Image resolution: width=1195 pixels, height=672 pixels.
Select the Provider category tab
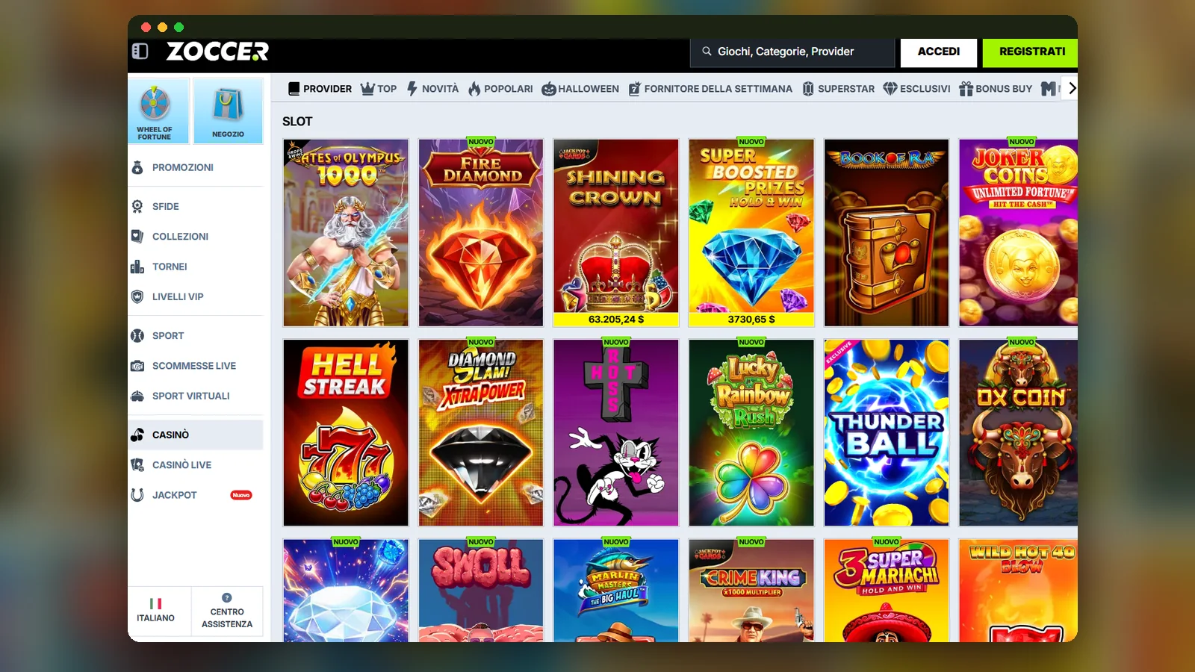[x=320, y=89]
